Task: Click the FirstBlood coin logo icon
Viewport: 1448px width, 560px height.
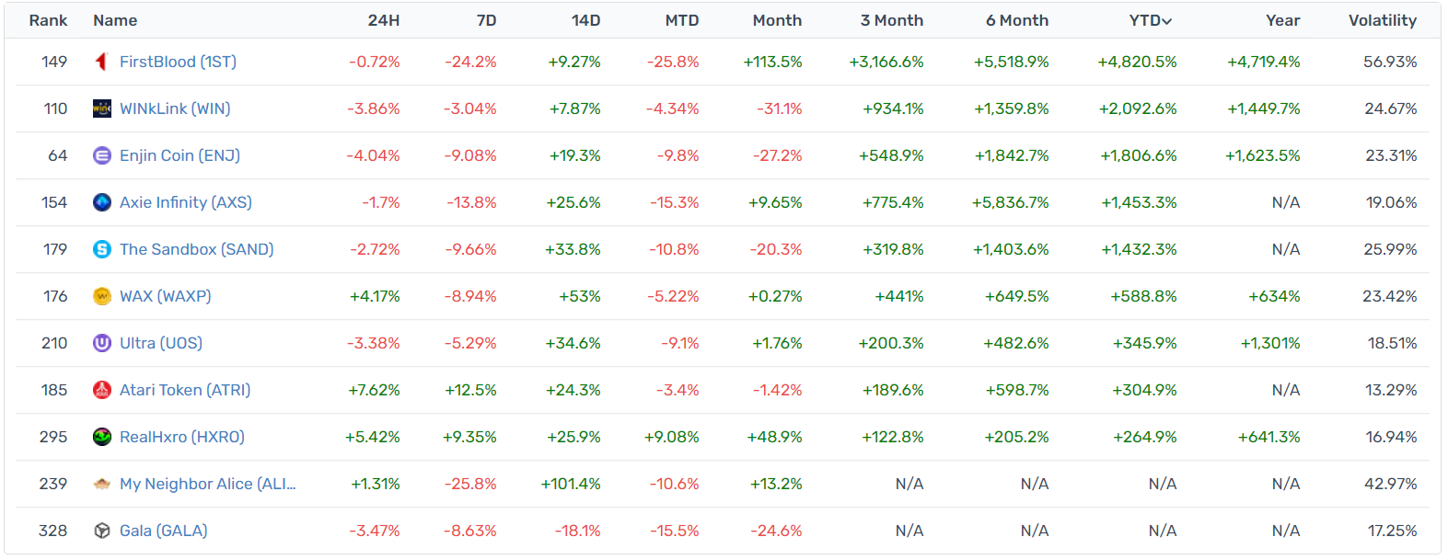Action: coord(102,62)
